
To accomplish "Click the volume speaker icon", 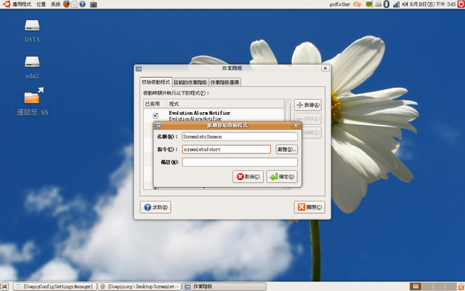I will pyautogui.click(x=405, y=4).
